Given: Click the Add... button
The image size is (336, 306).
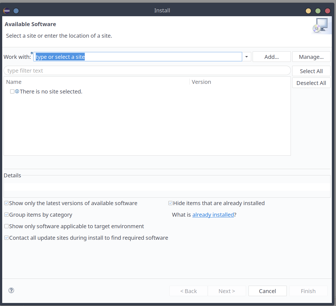Looking at the screenshot, I should [271, 57].
